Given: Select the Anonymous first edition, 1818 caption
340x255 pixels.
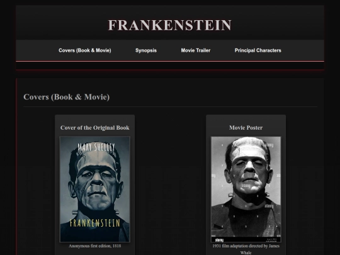Looking at the screenshot, I should (94, 246).
